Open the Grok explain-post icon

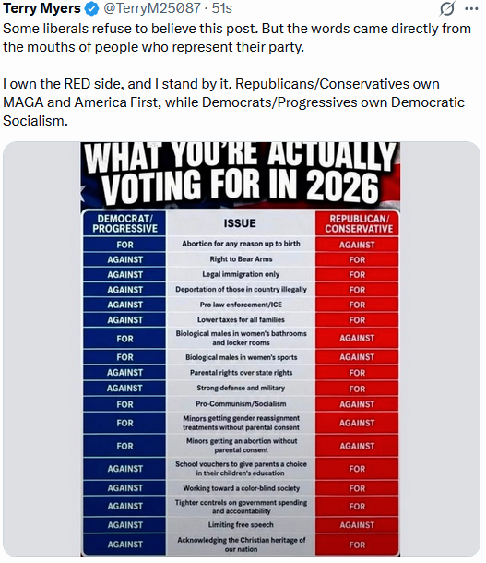pos(447,8)
